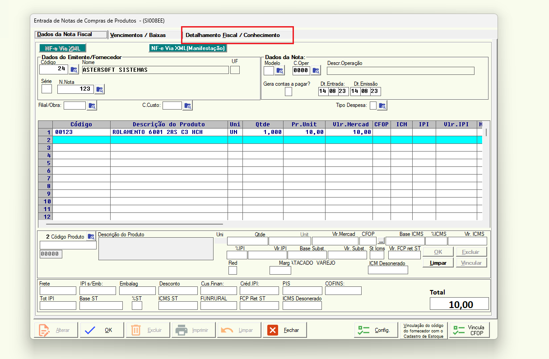Screen dimensions: 549x359
Task: Click the ICMS ST input field
Action: point(178,306)
